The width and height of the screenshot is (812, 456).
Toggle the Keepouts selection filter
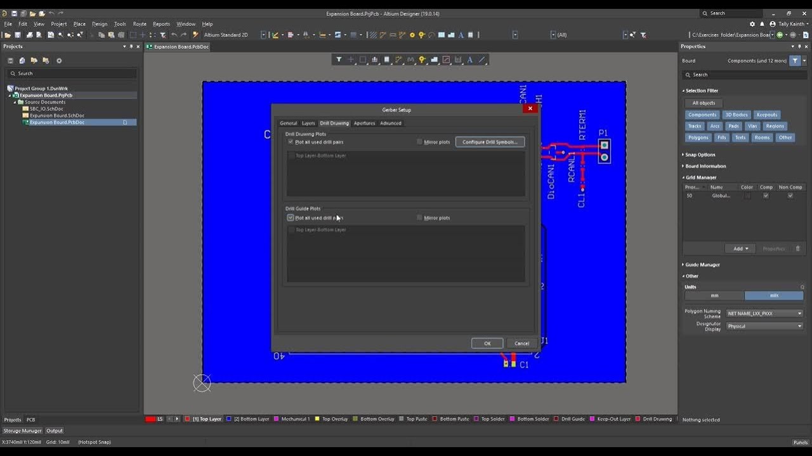[x=766, y=115]
